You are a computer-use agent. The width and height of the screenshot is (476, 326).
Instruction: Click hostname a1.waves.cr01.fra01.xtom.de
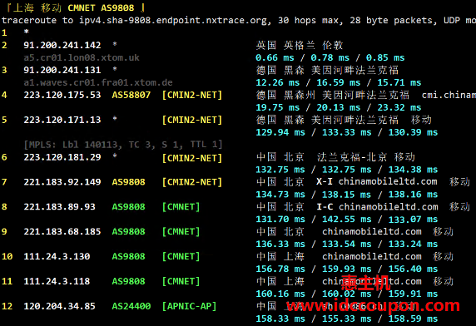pyautogui.click(x=98, y=82)
